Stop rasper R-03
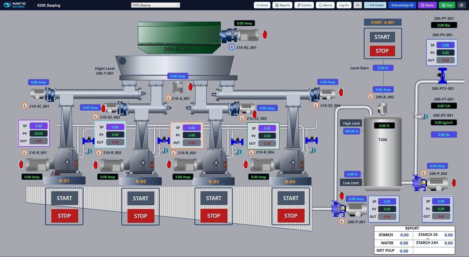Screen dimensions: 469x257 pyautogui.click(x=214, y=216)
